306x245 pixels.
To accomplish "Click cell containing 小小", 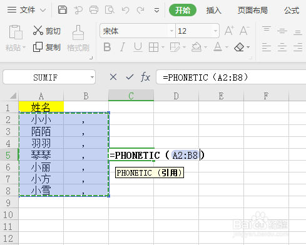I will (x=41, y=119).
